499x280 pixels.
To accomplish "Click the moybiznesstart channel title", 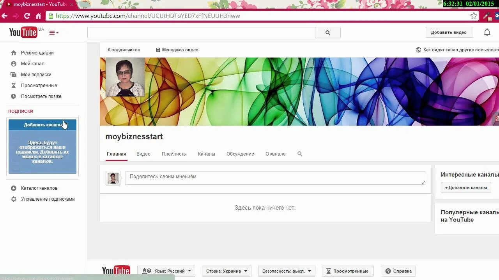I will pyautogui.click(x=134, y=136).
